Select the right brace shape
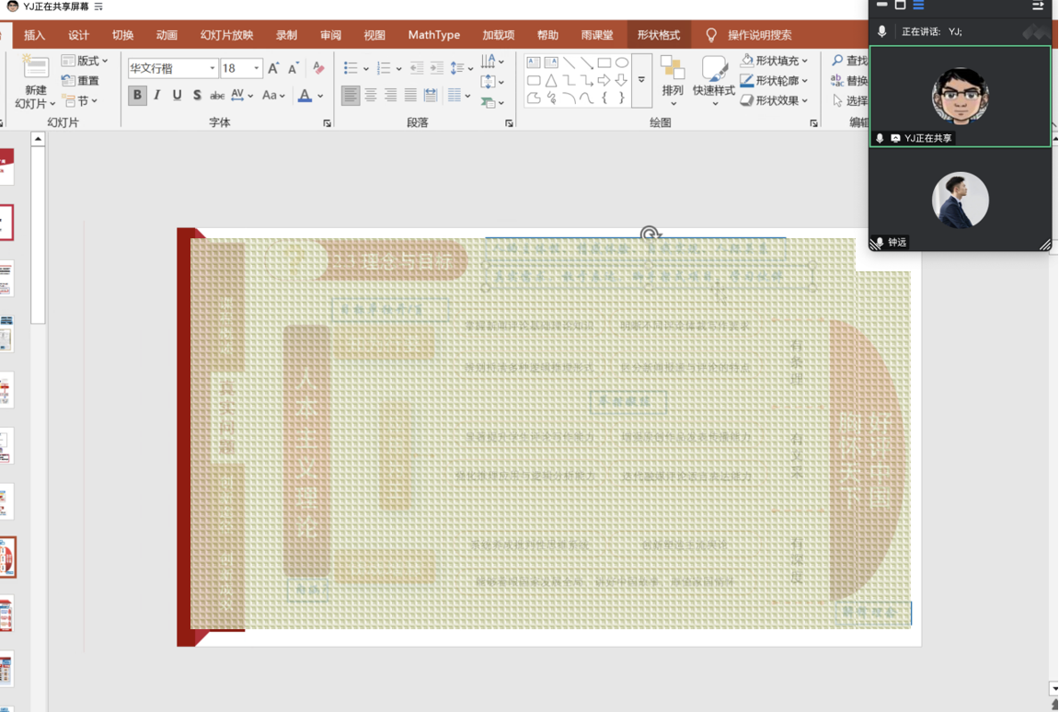 (x=621, y=98)
